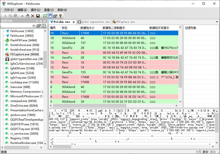Image resolution: width=220 pixels, height=154 pixels.
Task: Click the Save icon in the toolbar
Action: click(x=38, y=16)
